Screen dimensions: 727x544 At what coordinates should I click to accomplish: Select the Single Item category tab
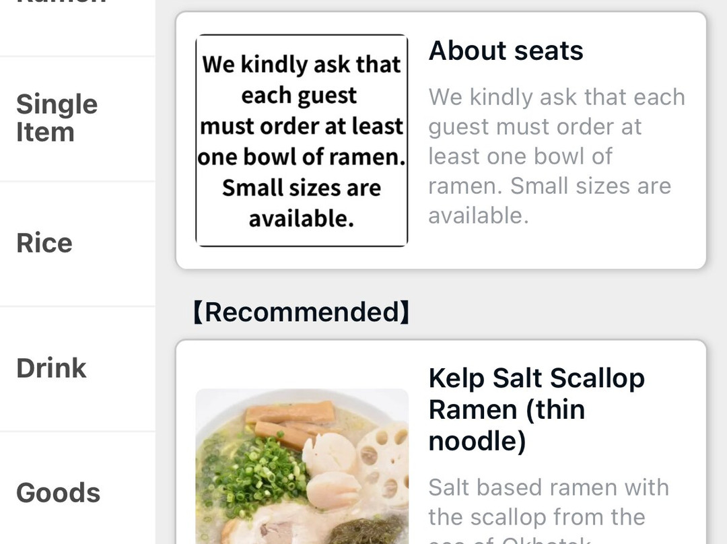pyautogui.click(x=57, y=118)
